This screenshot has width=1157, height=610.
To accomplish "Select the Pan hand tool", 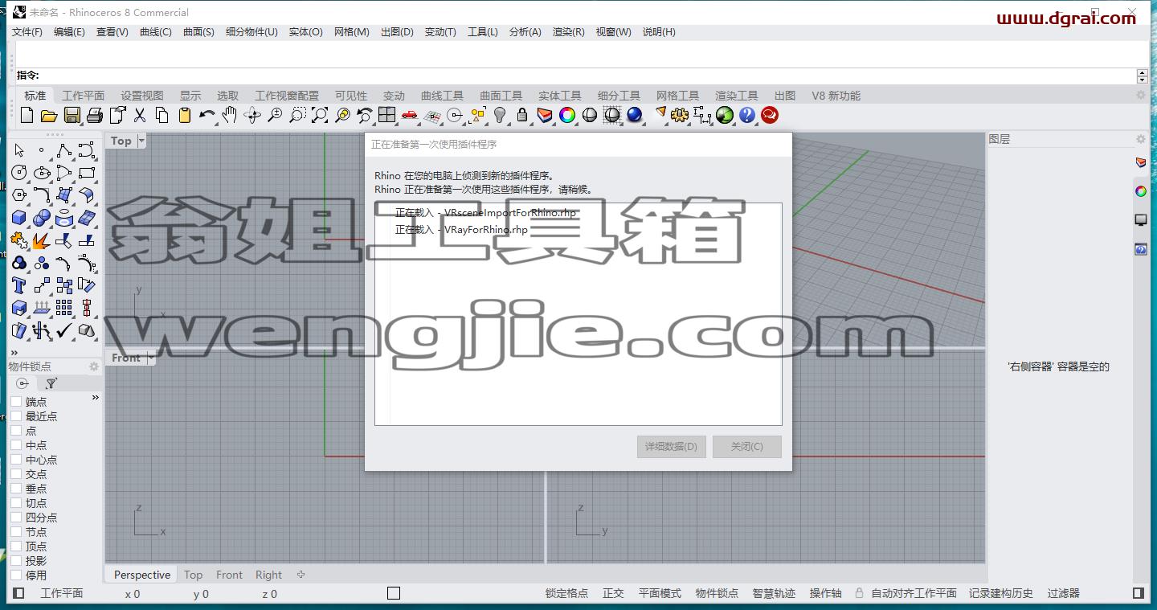I will pyautogui.click(x=230, y=115).
